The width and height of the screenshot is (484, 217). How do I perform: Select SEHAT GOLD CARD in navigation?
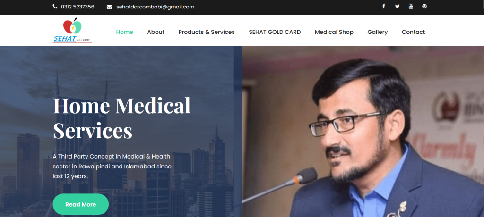275,32
